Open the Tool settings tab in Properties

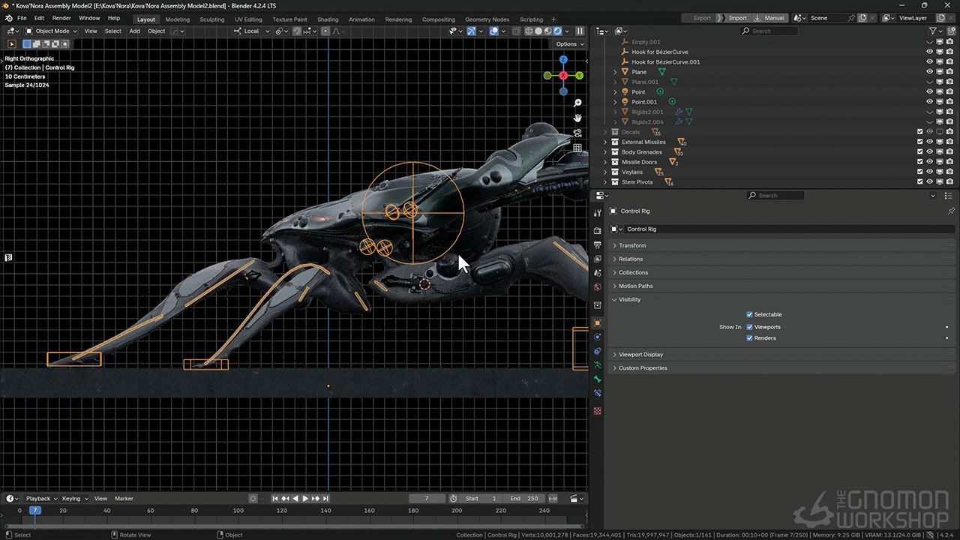pos(597,214)
